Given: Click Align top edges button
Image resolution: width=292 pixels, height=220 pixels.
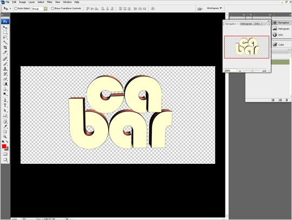Looking at the screenshot, I should point(88,9).
